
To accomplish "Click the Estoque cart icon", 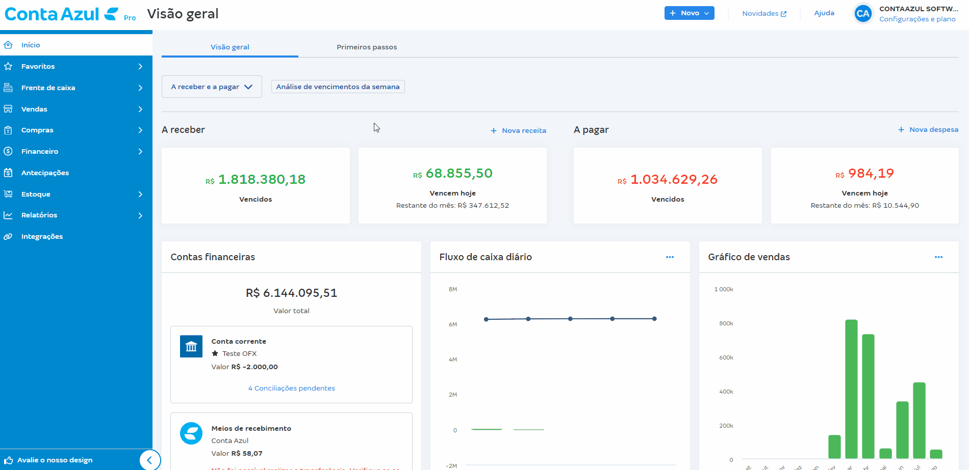I will click(8, 194).
